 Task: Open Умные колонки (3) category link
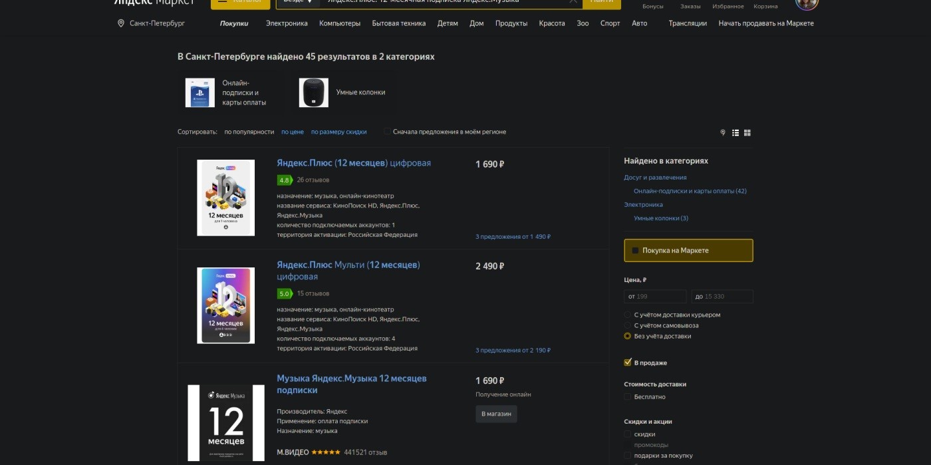[x=661, y=218]
